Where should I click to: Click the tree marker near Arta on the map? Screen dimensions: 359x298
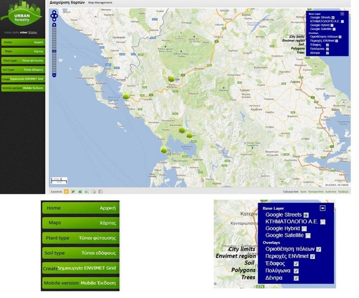tap(182, 130)
